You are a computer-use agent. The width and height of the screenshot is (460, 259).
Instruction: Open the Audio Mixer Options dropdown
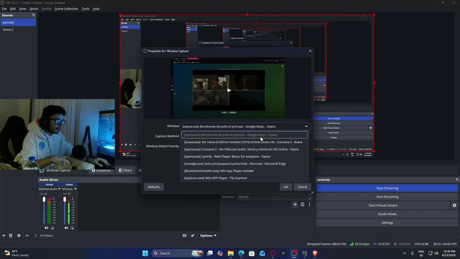(208, 236)
